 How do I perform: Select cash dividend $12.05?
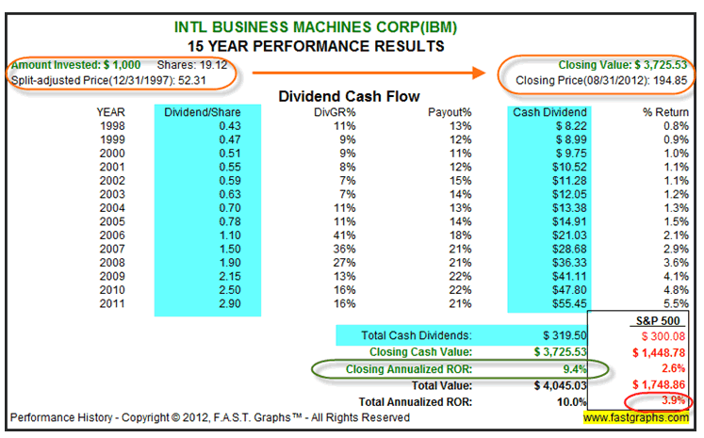569,194
